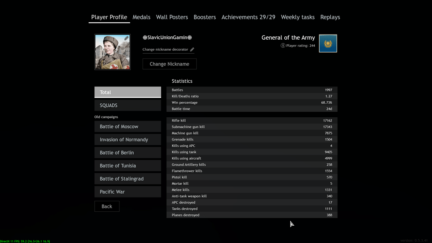Image resolution: width=432 pixels, height=243 pixels.
Task: Go to the Weekly tasks tab
Action: (x=297, y=17)
